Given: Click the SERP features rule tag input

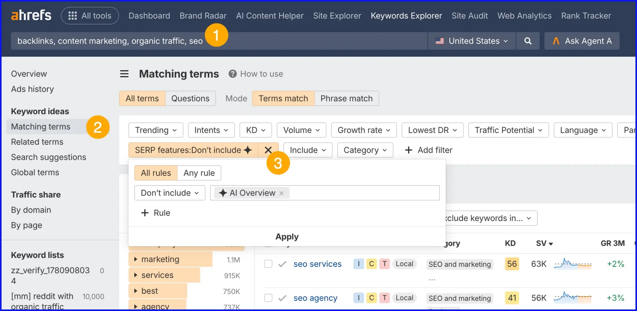Looking at the screenshot, I should point(325,193).
